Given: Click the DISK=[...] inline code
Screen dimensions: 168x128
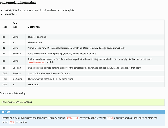Looking at the screenshot, I should (72, 118).
